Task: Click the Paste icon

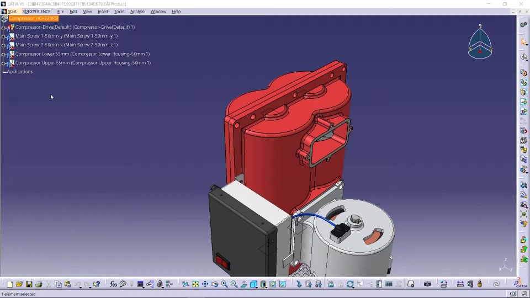Action: pos(67,284)
